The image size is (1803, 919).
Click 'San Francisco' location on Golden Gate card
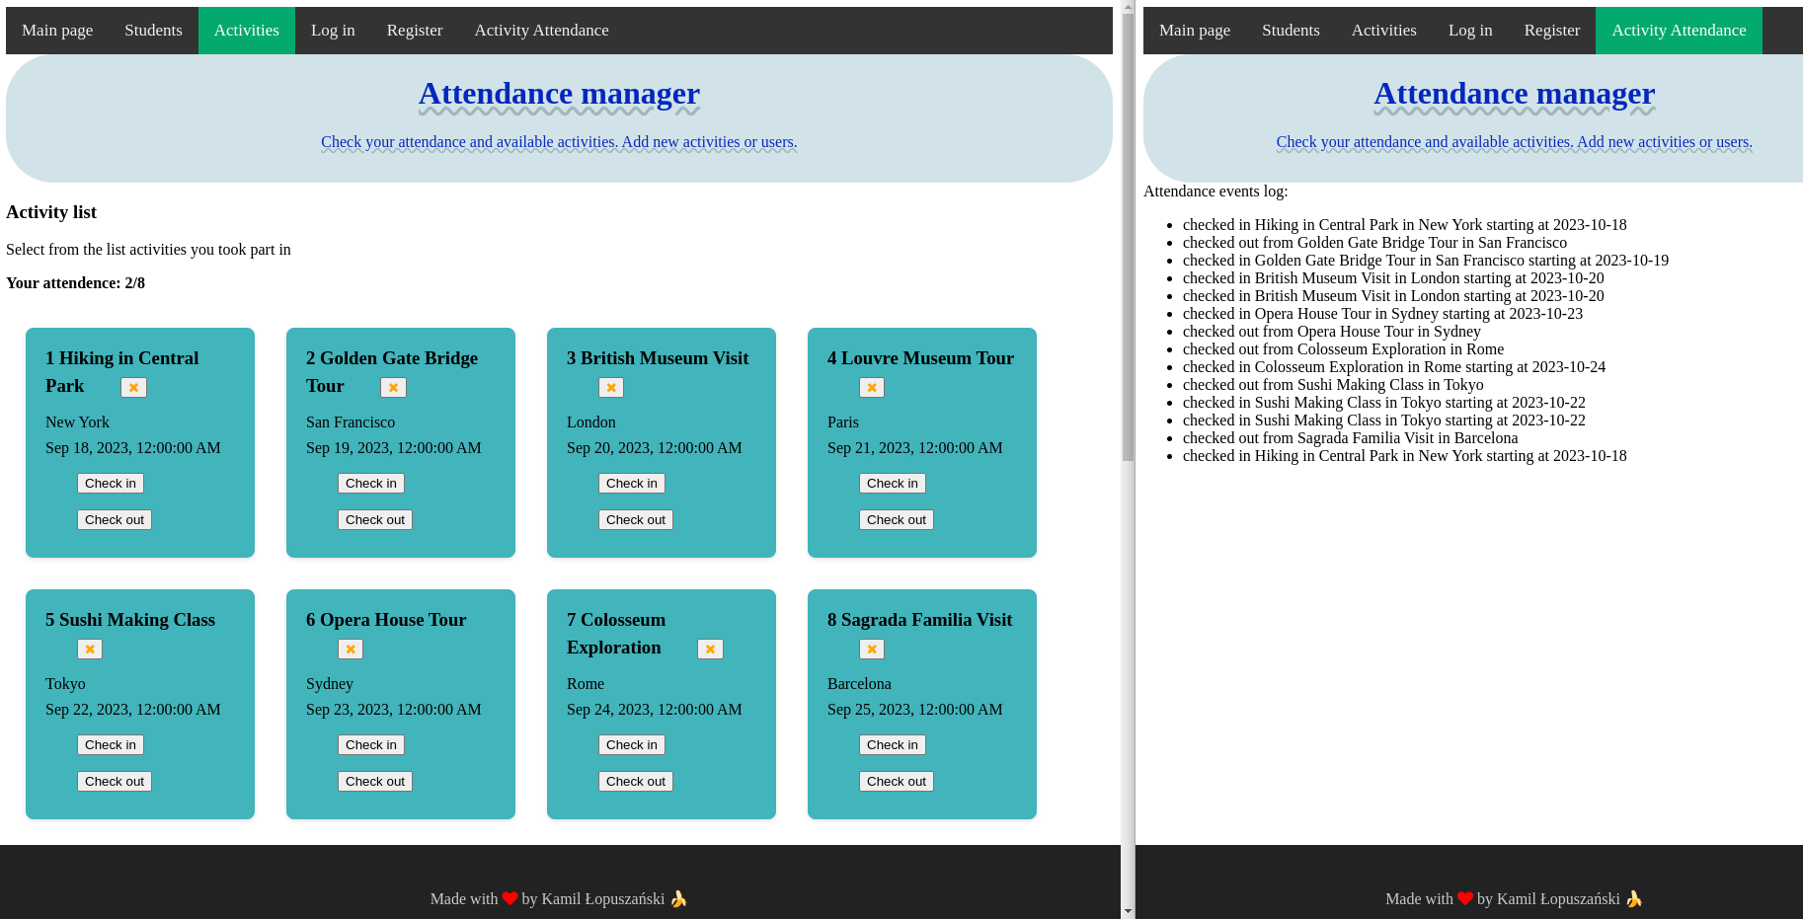351,422
